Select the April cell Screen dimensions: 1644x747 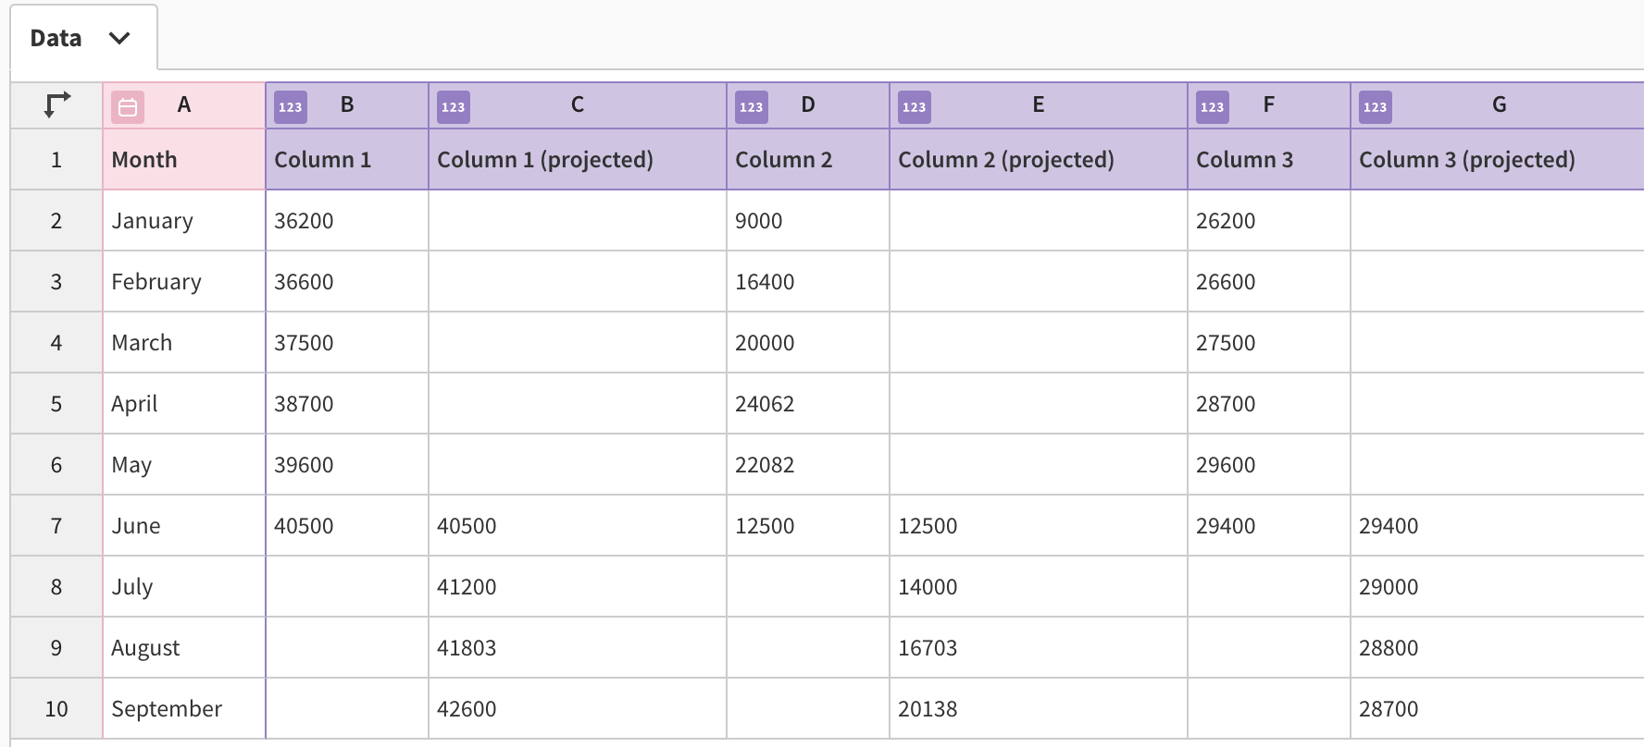(x=184, y=404)
